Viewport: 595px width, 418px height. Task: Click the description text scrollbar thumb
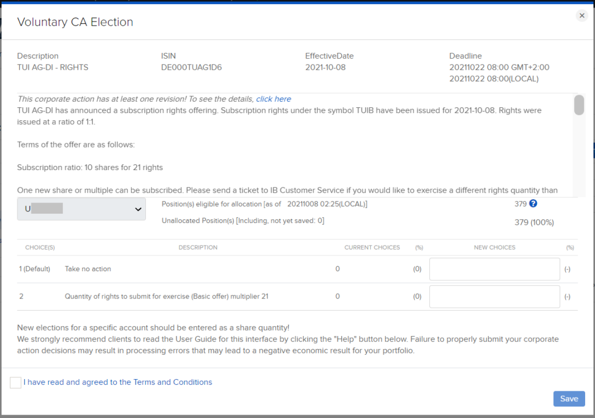point(579,105)
